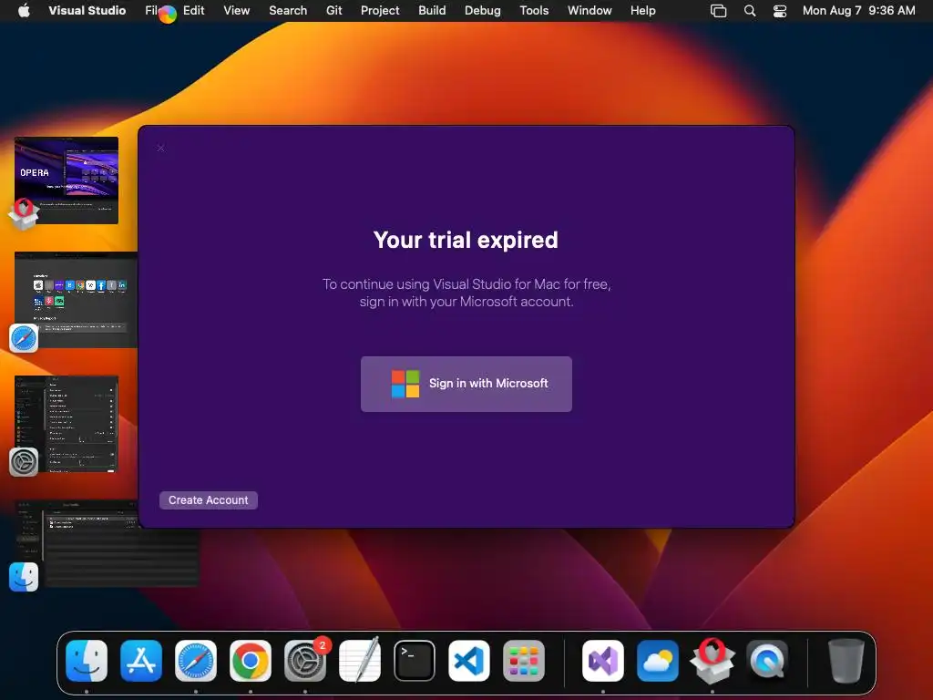Image resolution: width=933 pixels, height=700 pixels.
Task: Open the View menu
Action: point(236,10)
